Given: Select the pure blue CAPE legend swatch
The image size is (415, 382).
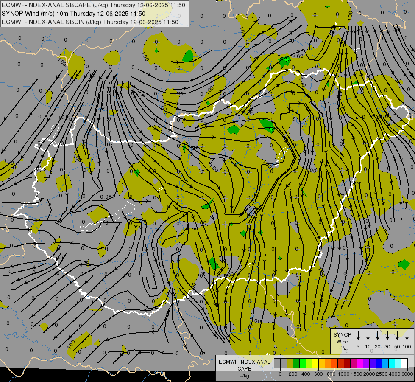Looking at the screenshot, I should [x=379, y=363].
